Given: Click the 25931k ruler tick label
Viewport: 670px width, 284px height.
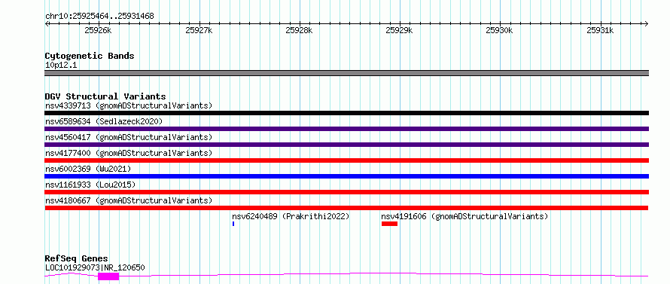Looking at the screenshot, I should click(600, 30).
